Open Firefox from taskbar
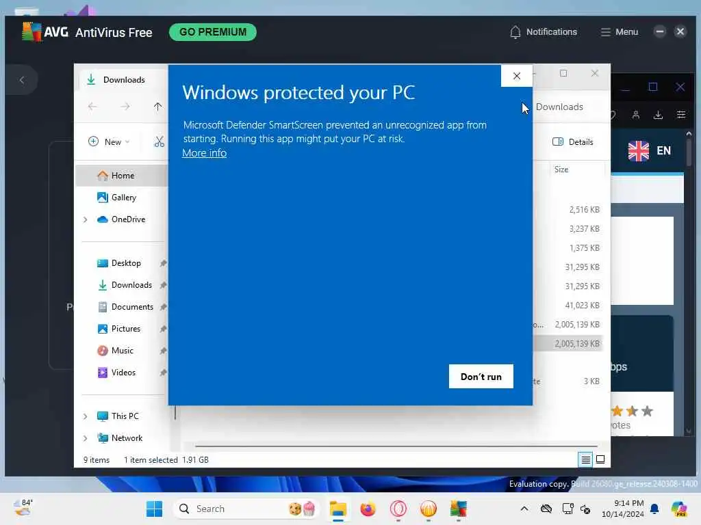The height and width of the screenshot is (525, 701). point(368,509)
